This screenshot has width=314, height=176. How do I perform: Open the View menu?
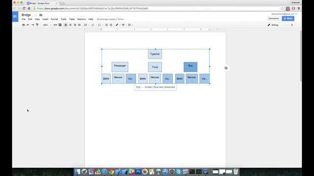tap(37, 19)
